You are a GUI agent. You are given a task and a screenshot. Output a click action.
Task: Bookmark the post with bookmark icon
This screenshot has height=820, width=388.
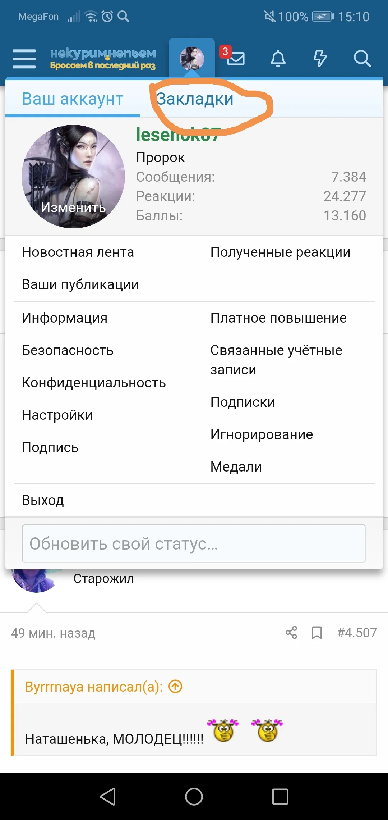click(x=317, y=633)
